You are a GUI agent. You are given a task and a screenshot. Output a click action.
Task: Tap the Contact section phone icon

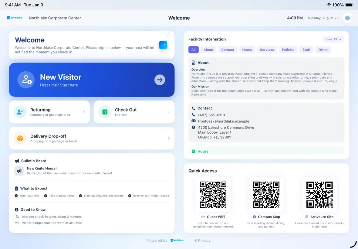tap(193, 108)
